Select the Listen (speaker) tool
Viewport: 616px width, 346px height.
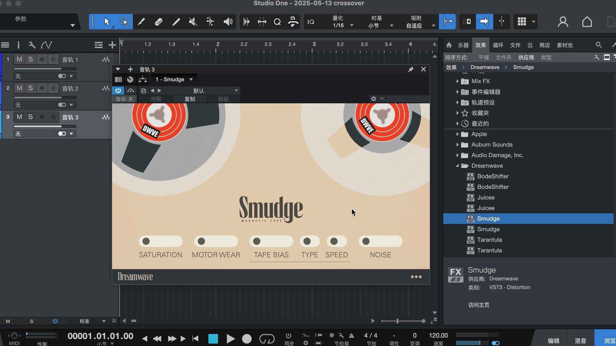228,22
